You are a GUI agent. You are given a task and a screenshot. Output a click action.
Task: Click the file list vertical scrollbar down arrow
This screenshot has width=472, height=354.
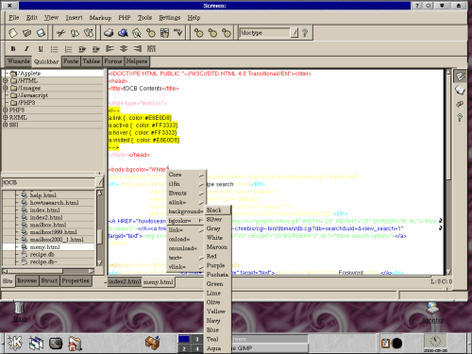[99, 262]
